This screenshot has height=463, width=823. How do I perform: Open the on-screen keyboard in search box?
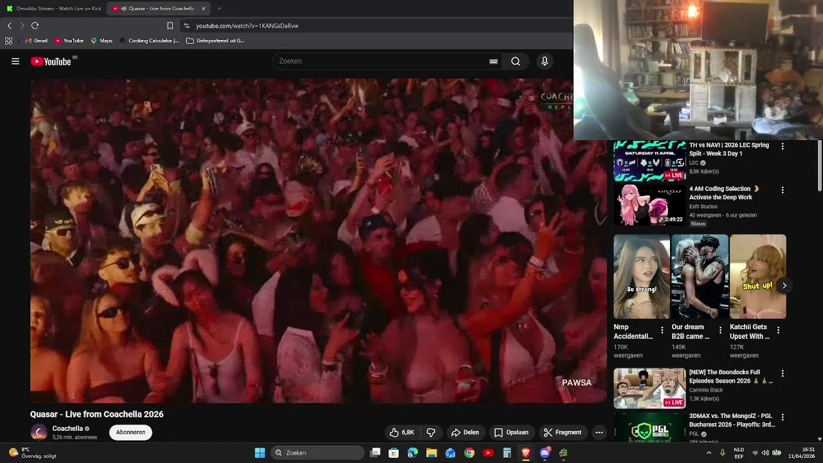pos(493,61)
